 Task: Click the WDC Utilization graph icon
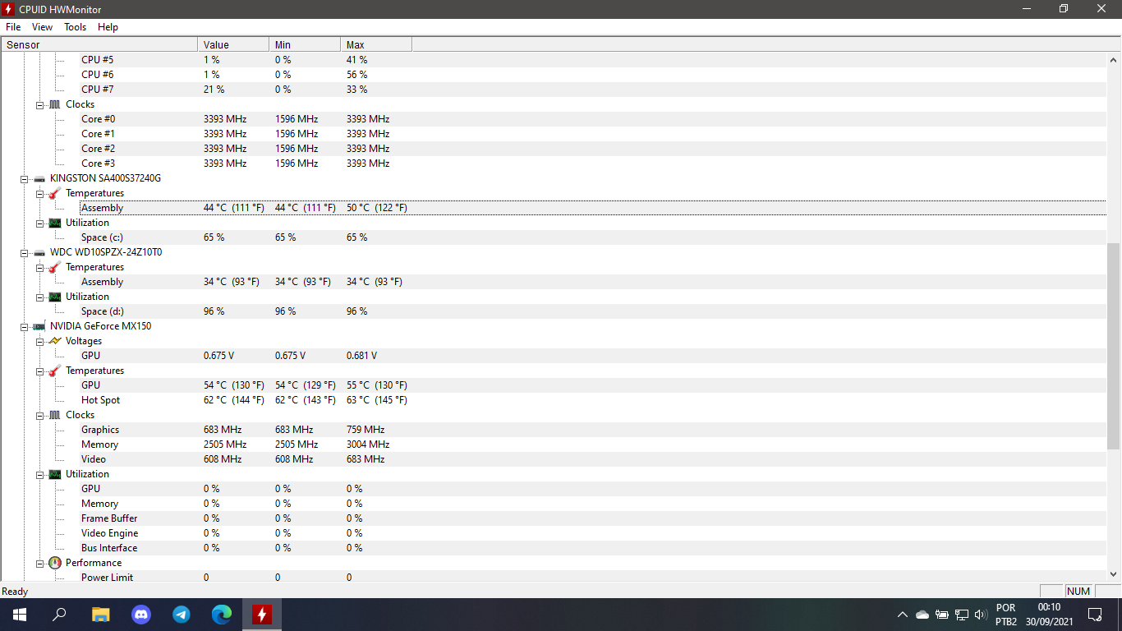(54, 297)
